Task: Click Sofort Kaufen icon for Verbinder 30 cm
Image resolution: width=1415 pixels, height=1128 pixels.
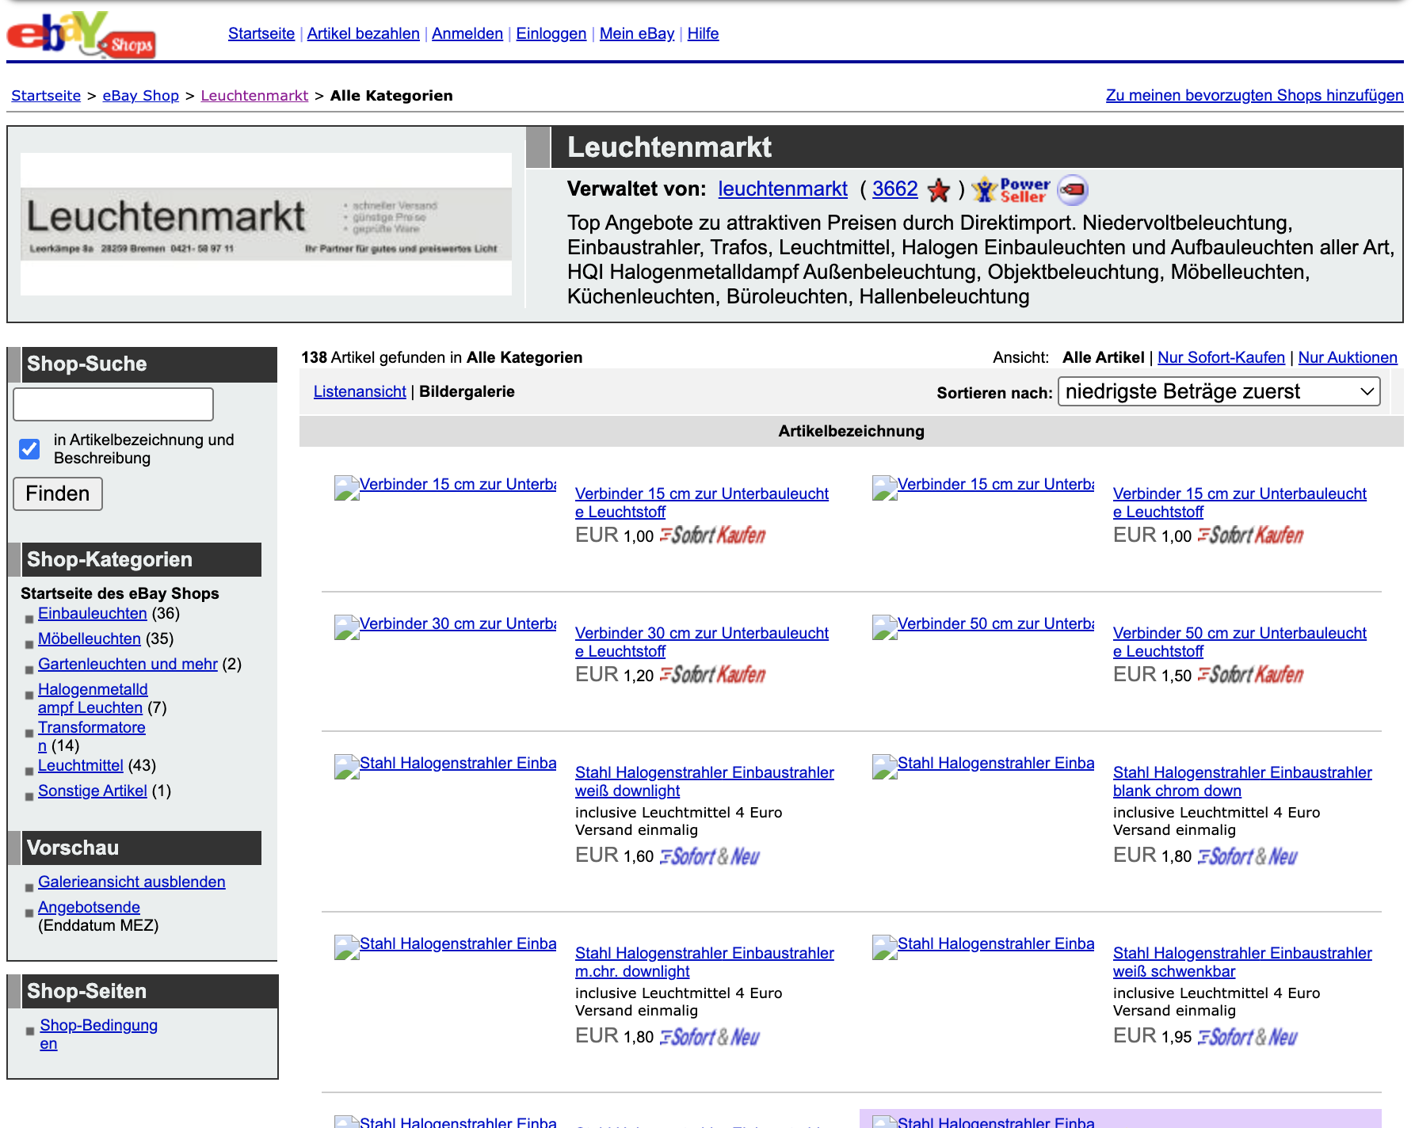Action: (x=712, y=675)
